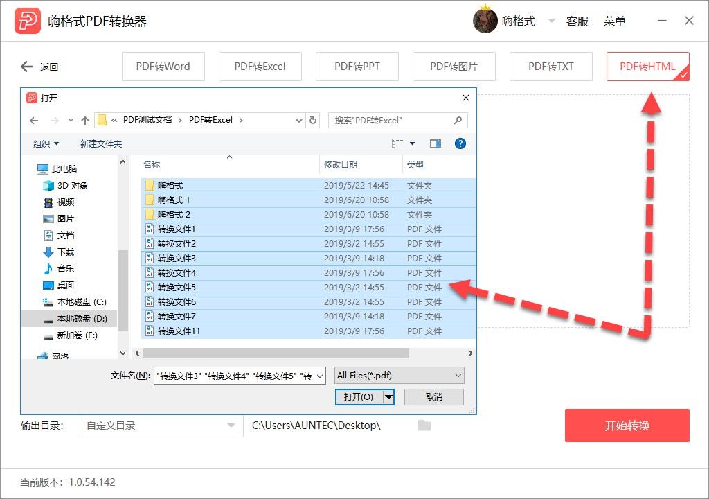This screenshot has height=499, width=709.
Task: Close the 打开 file dialog
Action: click(466, 98)
